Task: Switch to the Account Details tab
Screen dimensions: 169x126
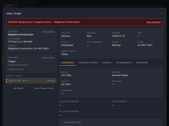Action: pos(88,63)
